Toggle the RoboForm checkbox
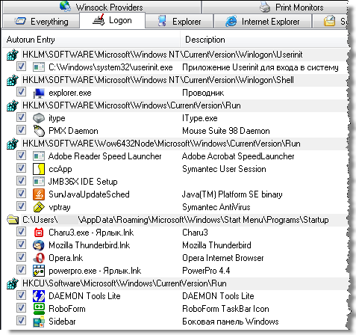The width and height of the screenshot is (356, 335). 21,308
